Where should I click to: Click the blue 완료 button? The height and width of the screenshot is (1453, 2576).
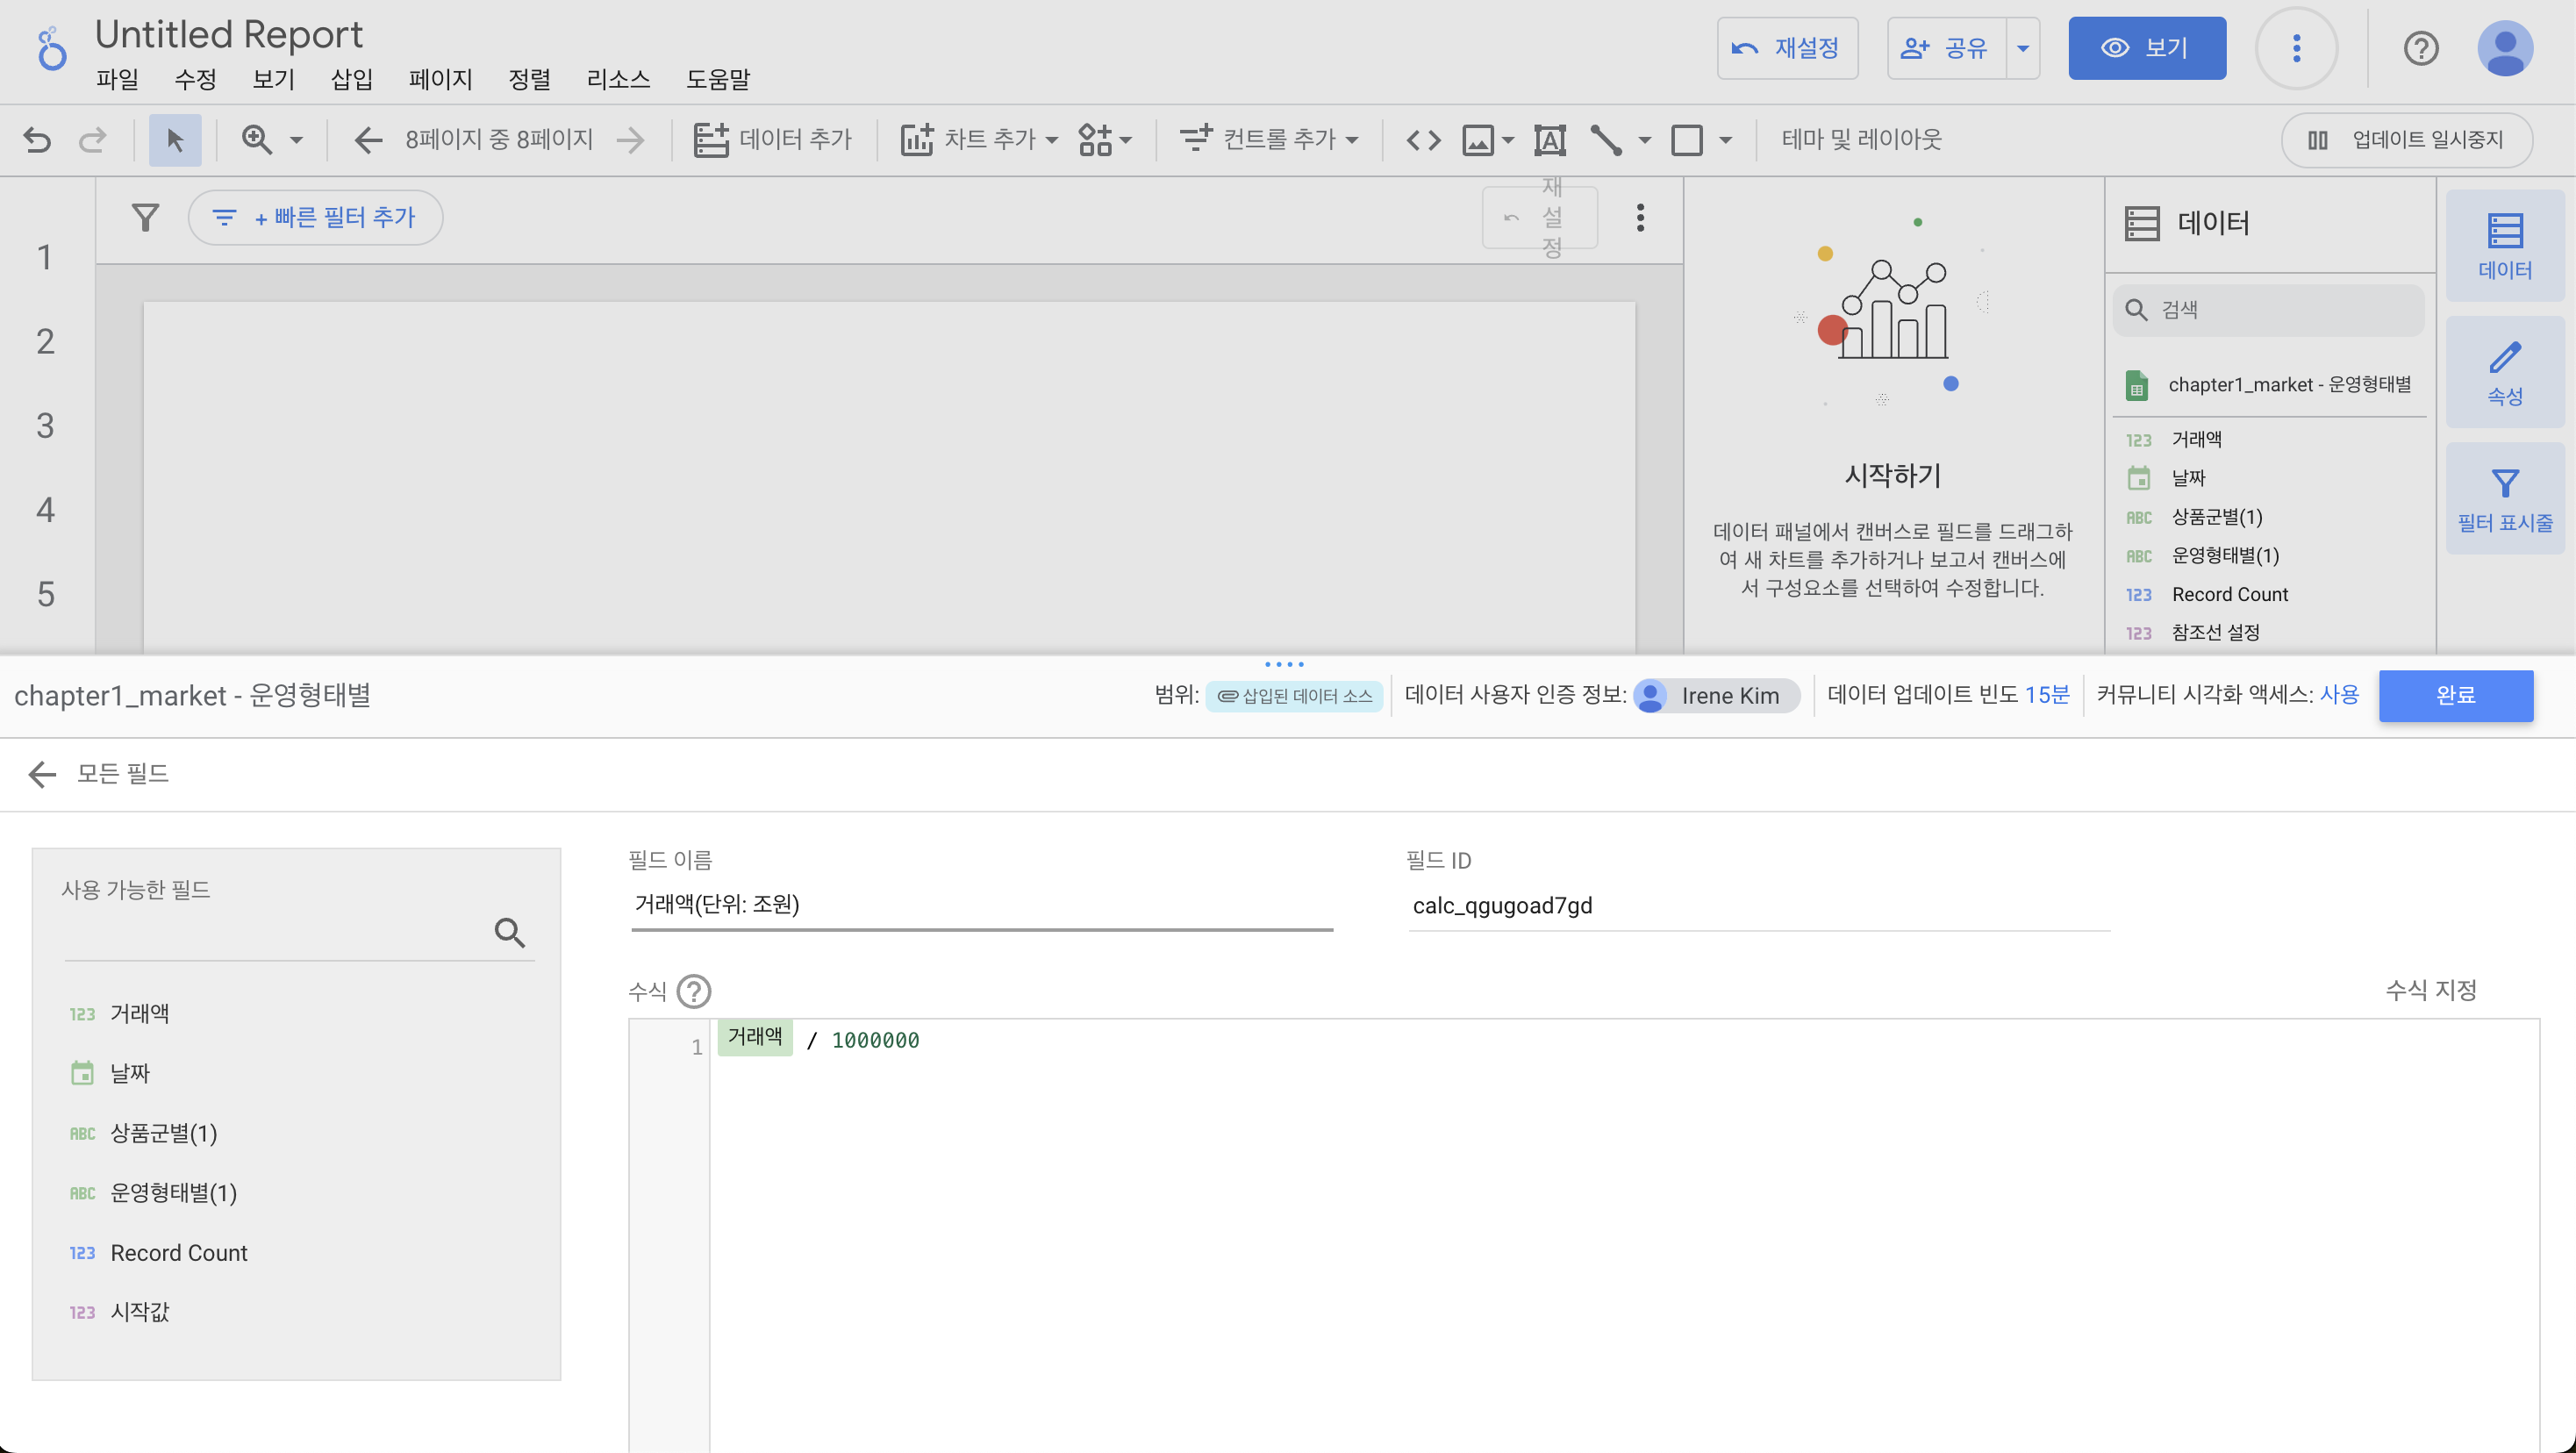tap(2455, 695)
